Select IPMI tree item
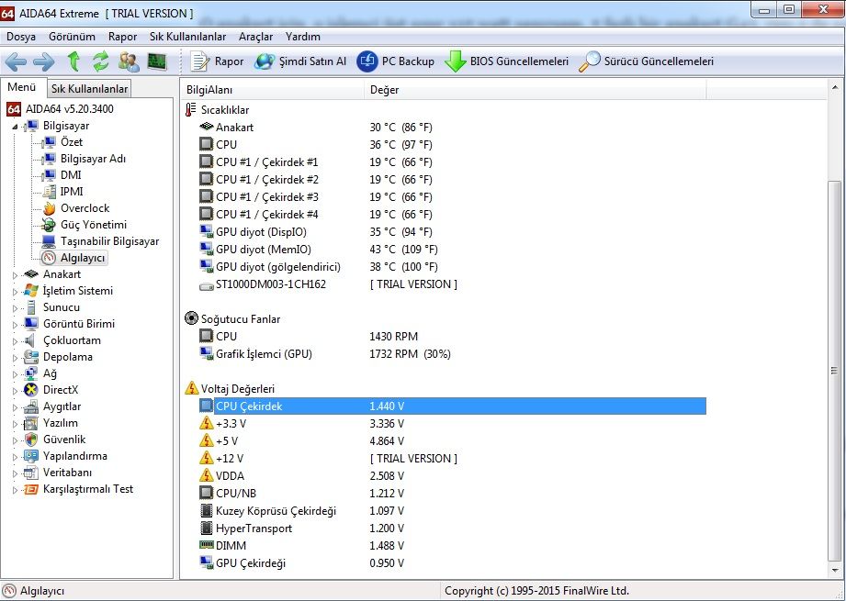846x601 pixels. point(72,192)
